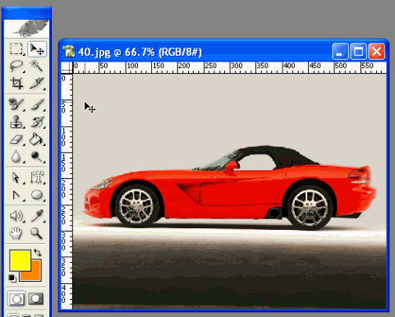Select the Move tool
This screenshot has height=317, width=395.
tap(37, 49)
